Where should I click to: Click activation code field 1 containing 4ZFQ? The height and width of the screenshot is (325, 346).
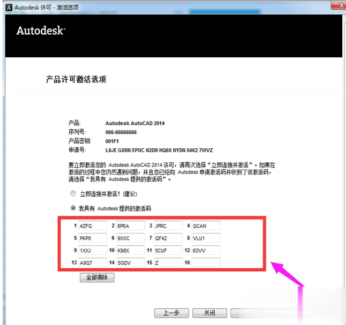93,226
